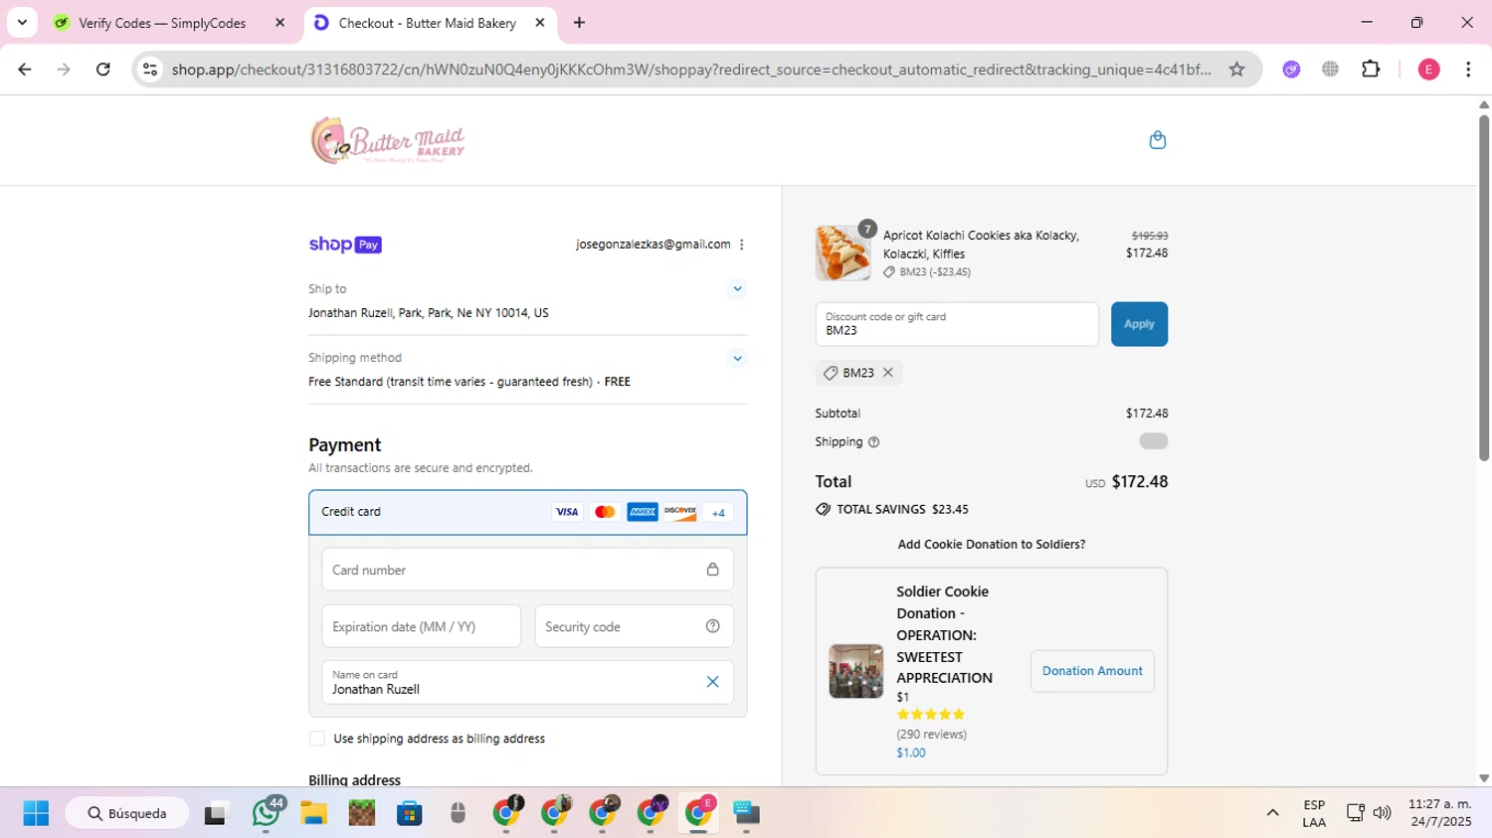This screenshot has height=838, width=1492.
Task: Open the volume control in system tray
Action: click(x=1382, y=813)
